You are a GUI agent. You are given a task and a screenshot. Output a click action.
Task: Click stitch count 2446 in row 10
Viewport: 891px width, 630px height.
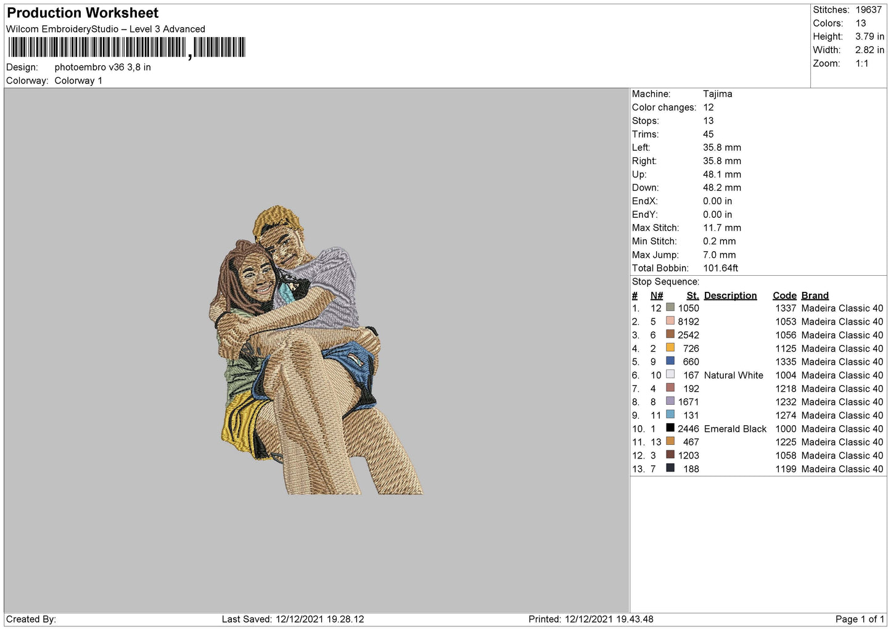click(x=689, y=429)
